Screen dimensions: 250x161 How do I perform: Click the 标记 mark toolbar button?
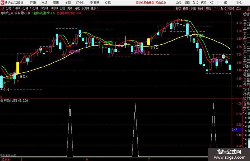(223, 8)
